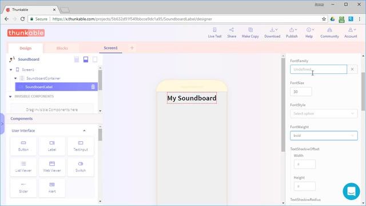Image resolution: width=366 pixels, height=206 pixels.
Task: Click the properties panel scrollbar
Action: (363, 92)
